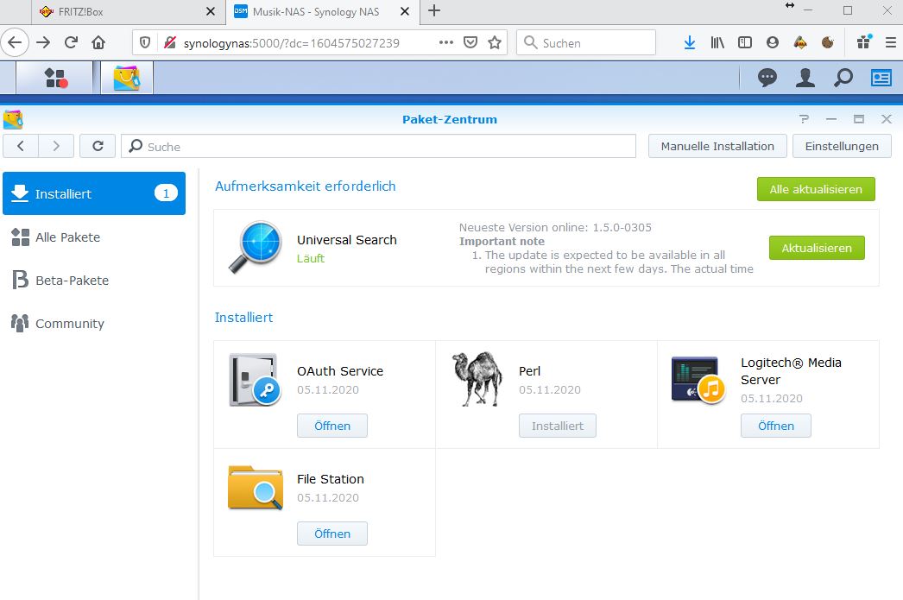Viewport: 903px width, 600px height.
Task: Click the Firefox home button
Action: [98, 42]
